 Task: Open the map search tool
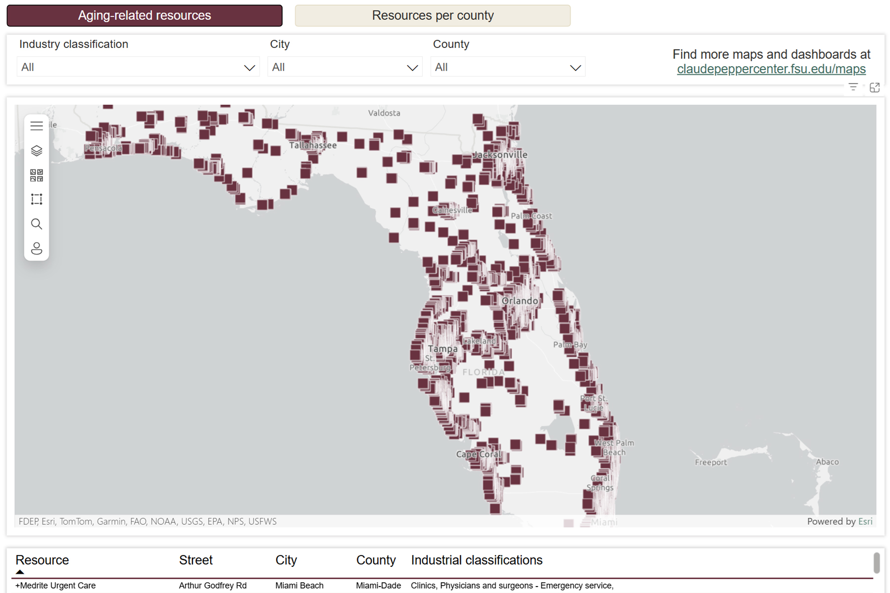tap(37, 224)
